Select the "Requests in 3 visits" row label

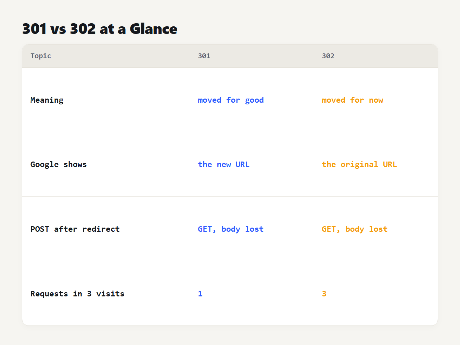pos(77,294)
